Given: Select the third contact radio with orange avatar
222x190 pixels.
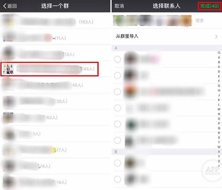Looking at the screenshot, I should click(117, 92).
